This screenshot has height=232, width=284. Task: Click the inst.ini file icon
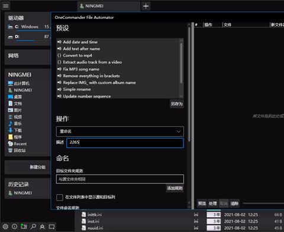(x=84, y=221)
